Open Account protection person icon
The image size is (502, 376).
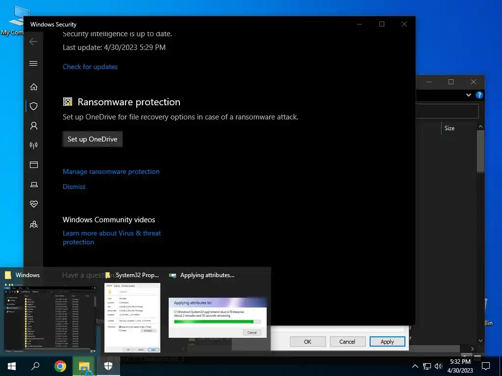pyautogui.click(x=34, y=126)
